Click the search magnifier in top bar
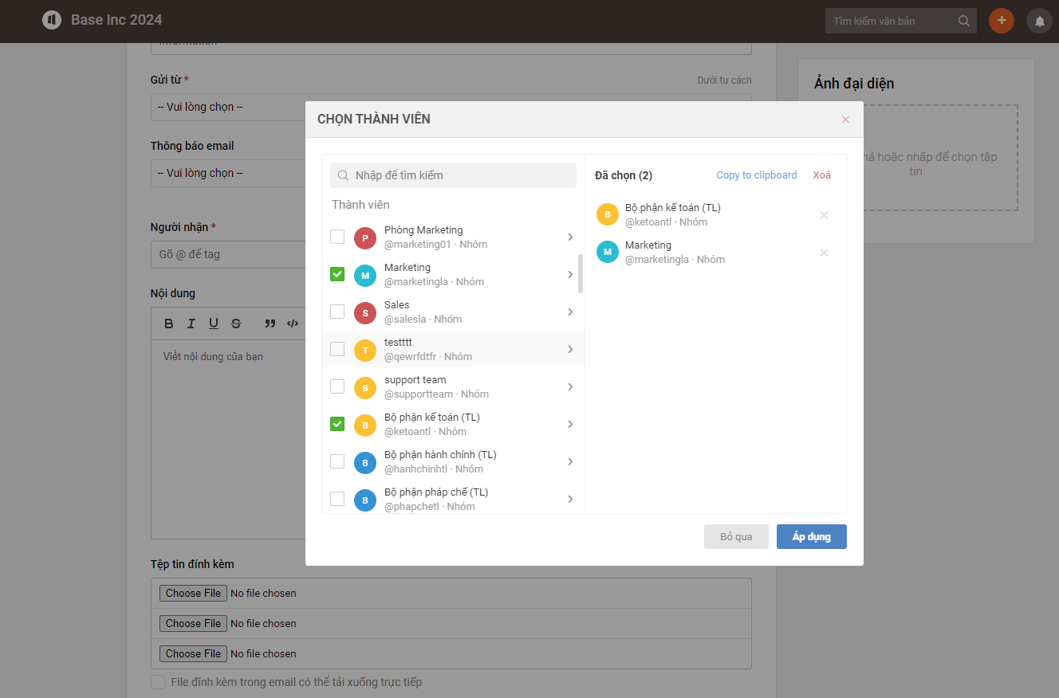The width and height of the screenshot is (1059, 698). (964, 21)
